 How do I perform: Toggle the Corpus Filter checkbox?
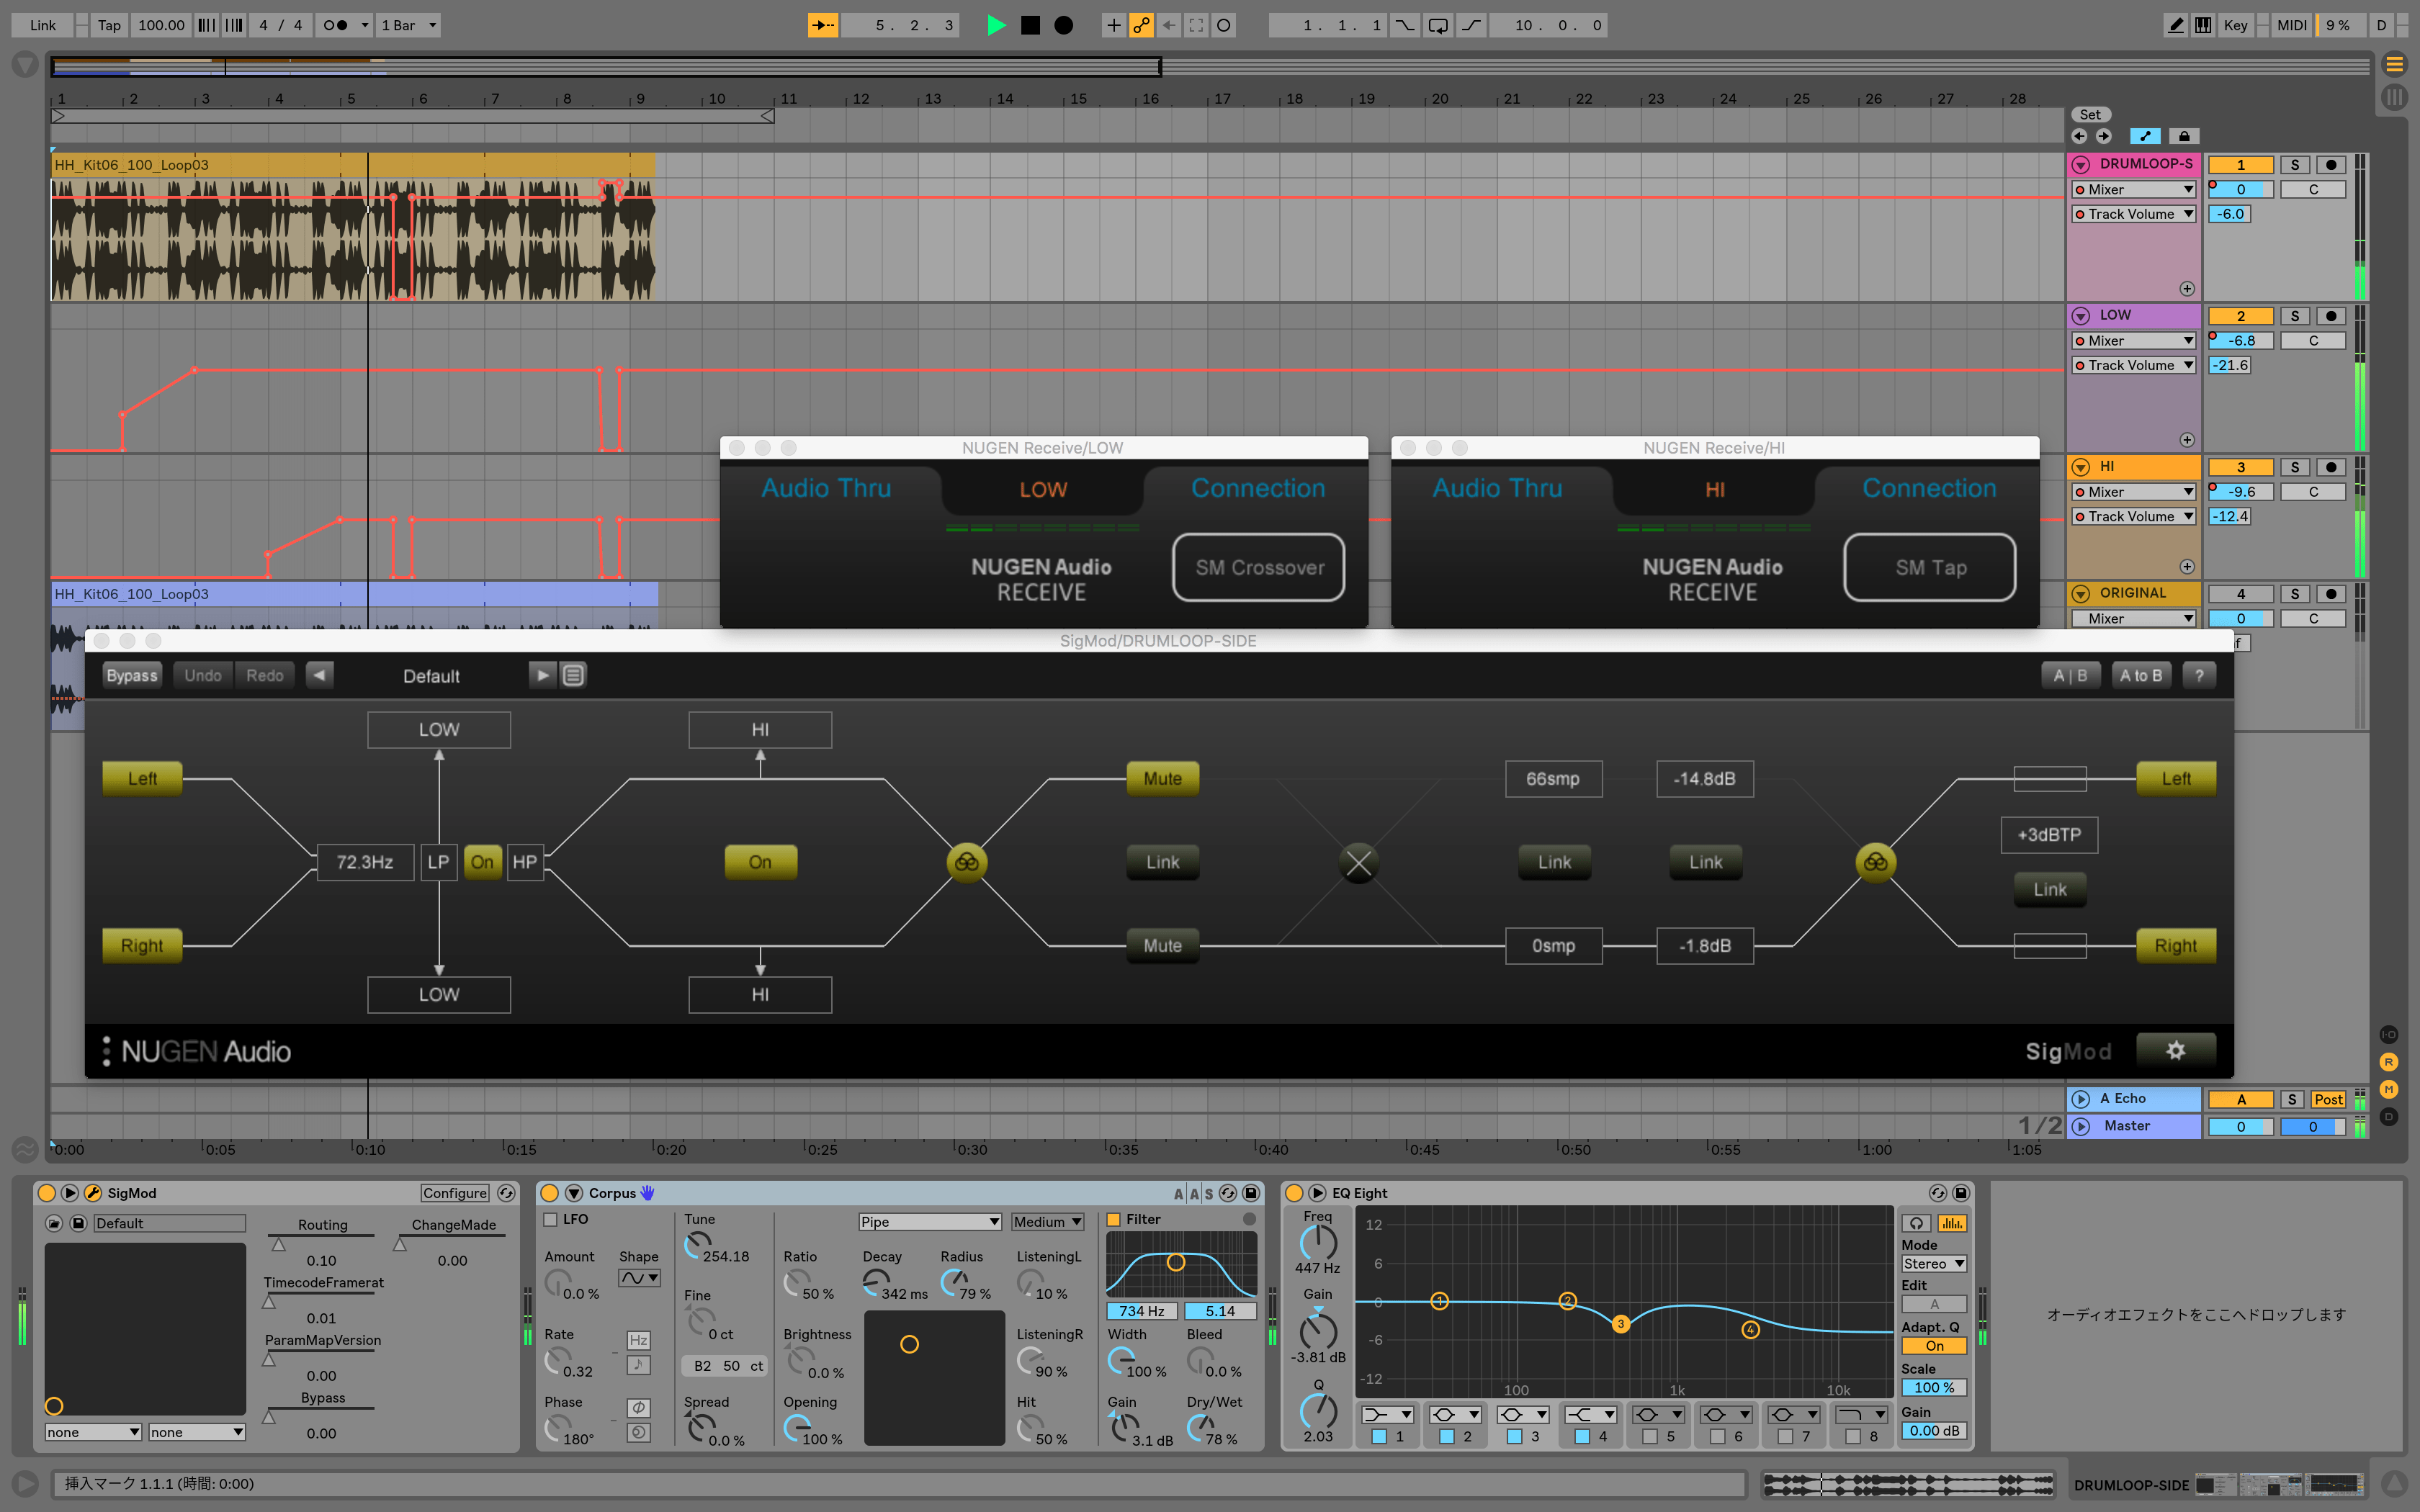point(1113,1220)
